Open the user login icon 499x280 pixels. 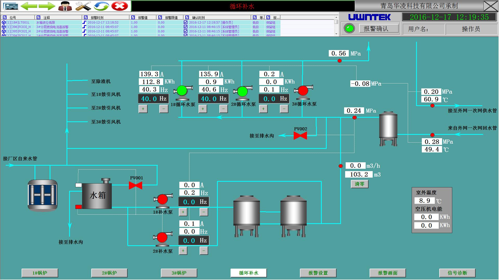point(65,6)
